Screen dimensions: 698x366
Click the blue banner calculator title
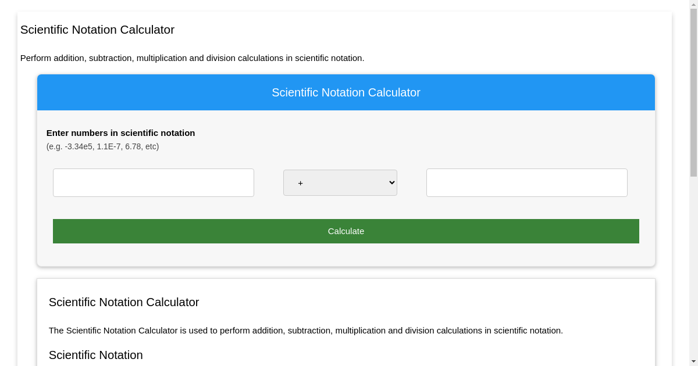[346, 92]
